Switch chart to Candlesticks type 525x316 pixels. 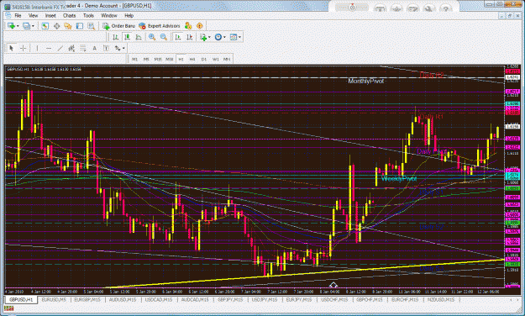pyautogui.click(x=127, y=37)
